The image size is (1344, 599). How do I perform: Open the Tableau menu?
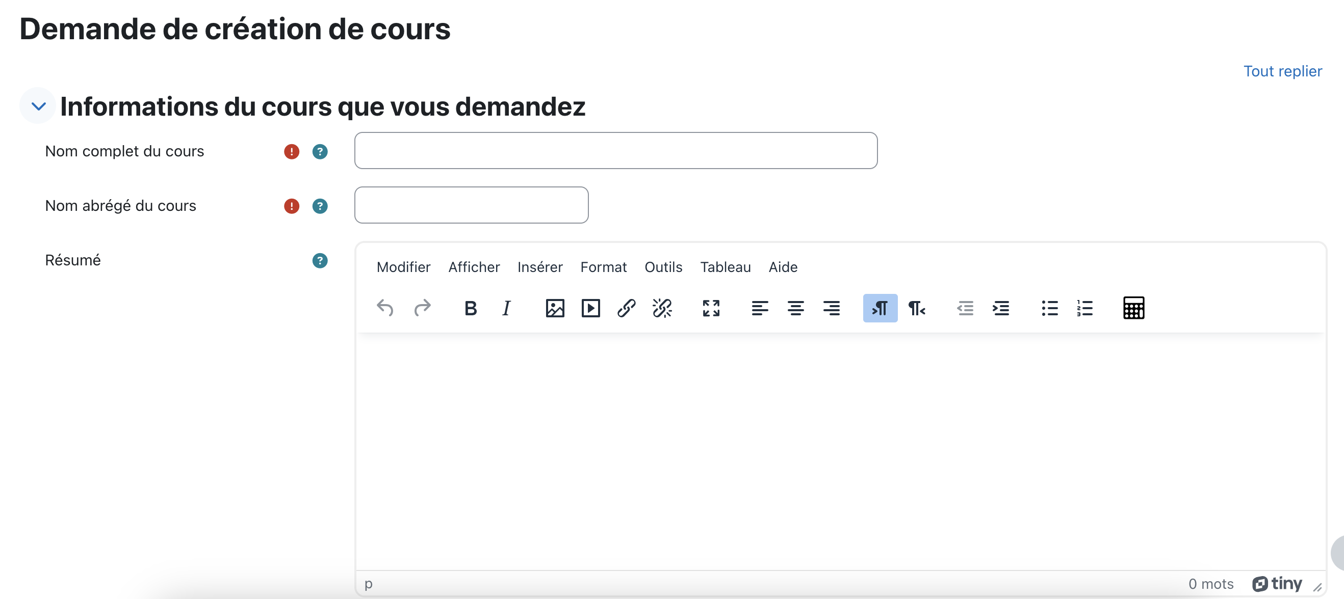725,267
